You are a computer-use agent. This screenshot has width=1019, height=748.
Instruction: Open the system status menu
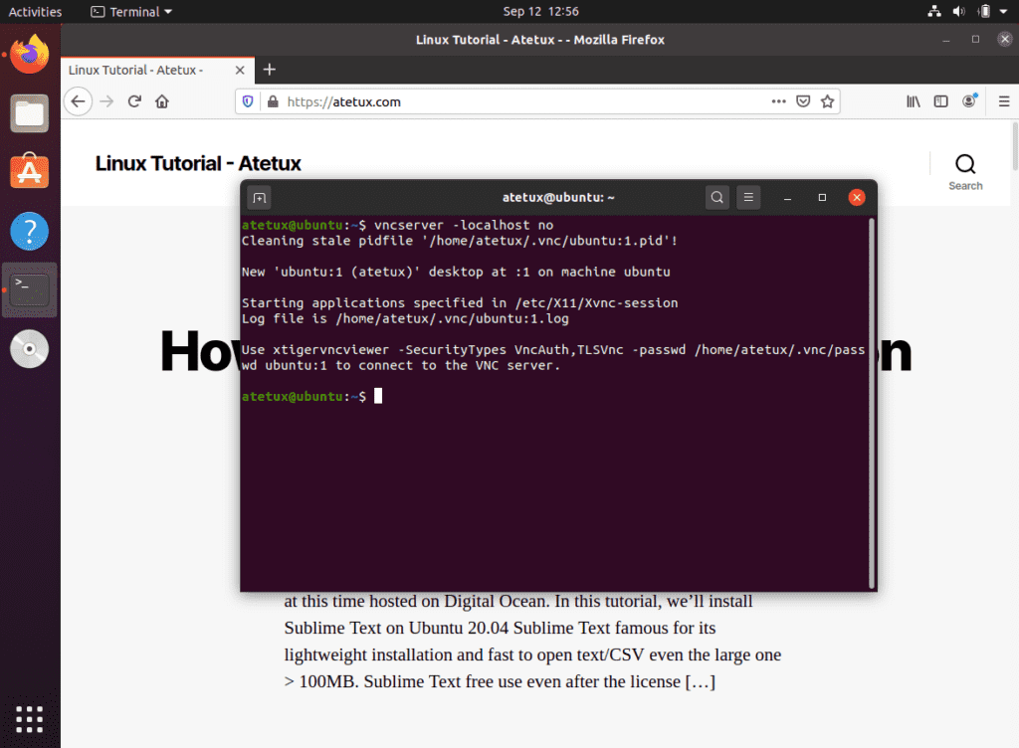[968, 11]
